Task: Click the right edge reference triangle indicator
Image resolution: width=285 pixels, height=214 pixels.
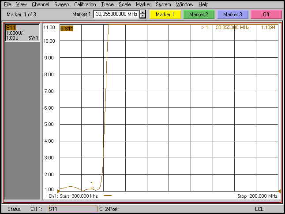Action: (x=278, y=190)
